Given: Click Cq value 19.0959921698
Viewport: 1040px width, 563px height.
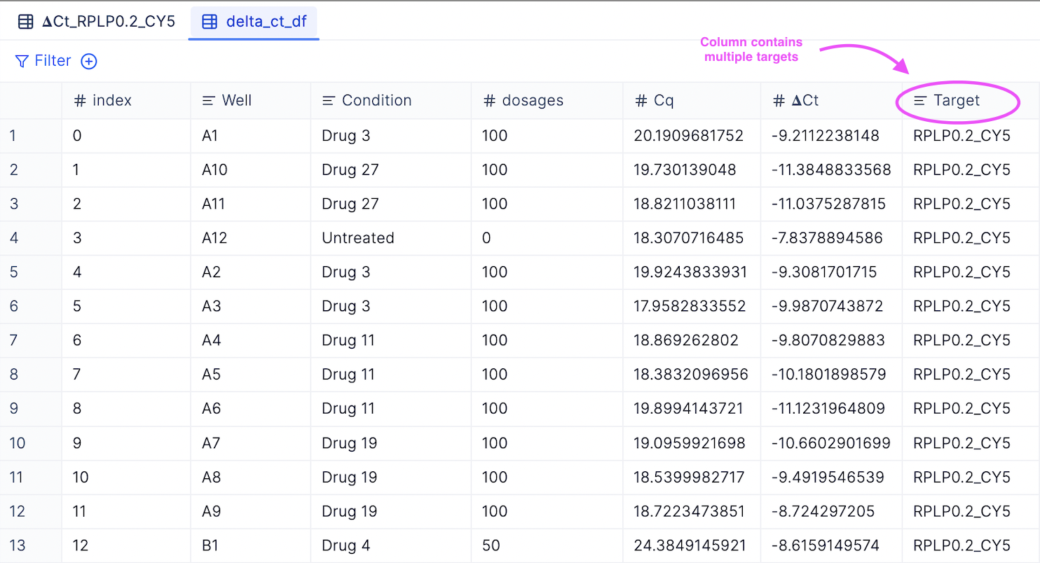Looking at the screenshot, I should [x=692, y=443].
